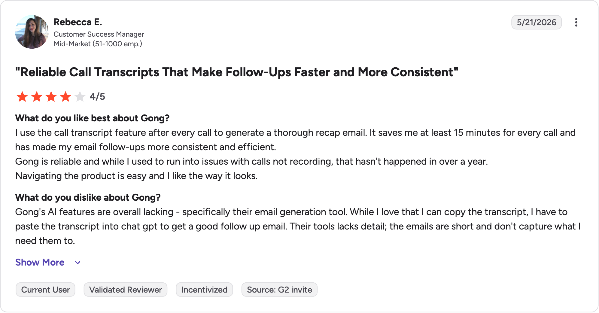Viewport: 599px width, 313px height.
Task: Click the reviewer name Rebecca E.
Action: [78, 22]
